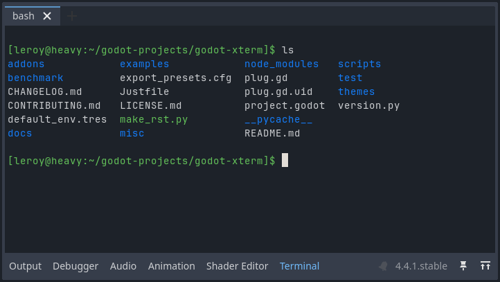
Task: Switch to the Animation panel
Action: click(172, 266)
